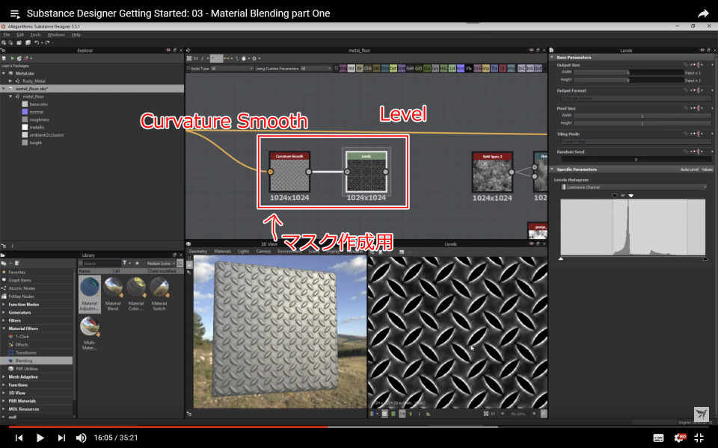Image resolution: width=718 pixels, height=448 pixels.
Task: Click info icon in 2D view toolbar
Action: [x=420, y=414]
